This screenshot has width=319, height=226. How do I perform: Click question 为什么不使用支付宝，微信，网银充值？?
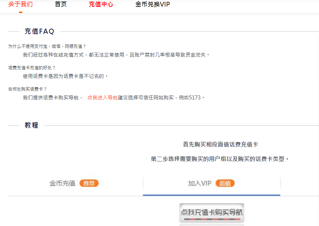coord(47,46)
